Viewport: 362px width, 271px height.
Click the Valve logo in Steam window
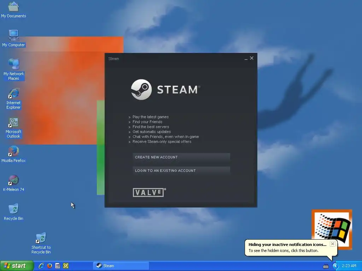[x=150, y=192]
